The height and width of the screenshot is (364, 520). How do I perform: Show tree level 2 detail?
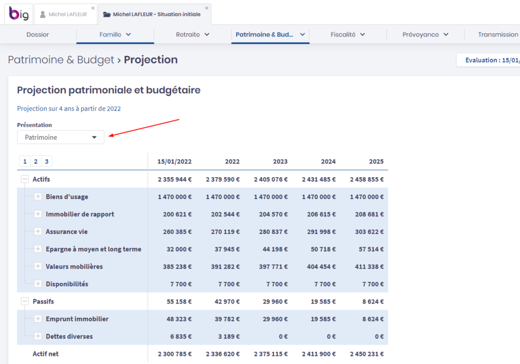pos(36,161)
